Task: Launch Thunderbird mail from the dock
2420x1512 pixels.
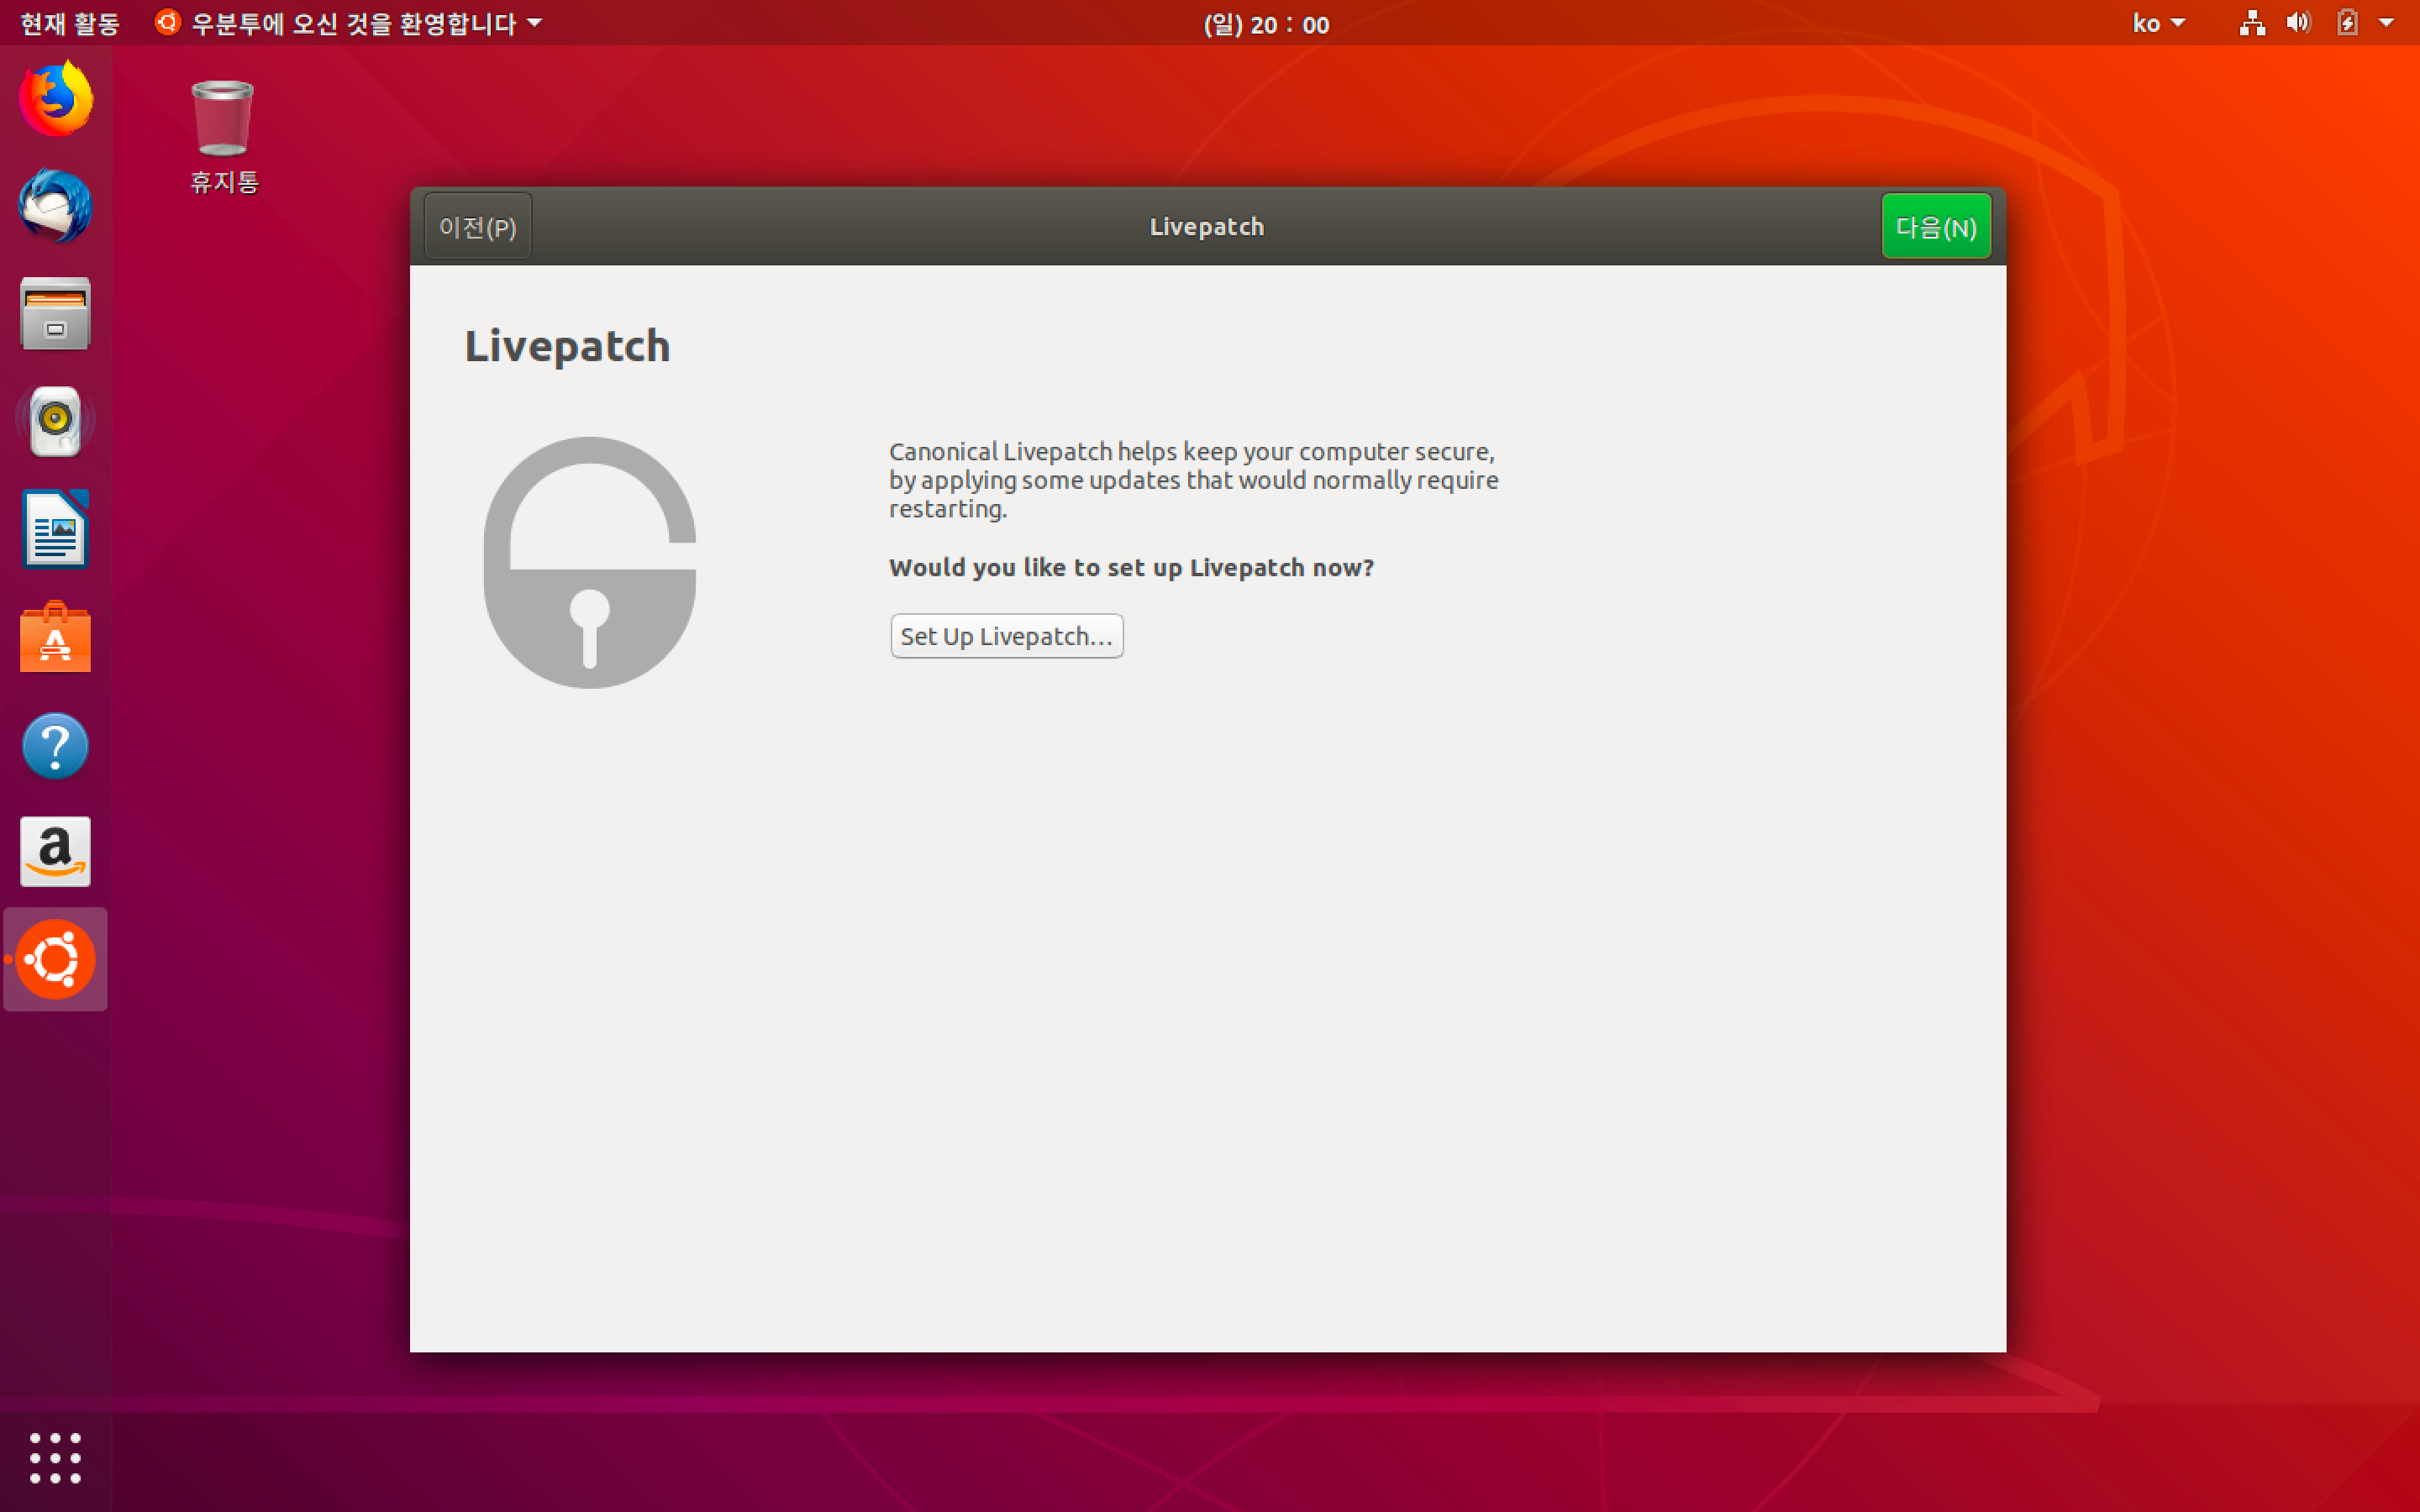Action: pos(56,206)
